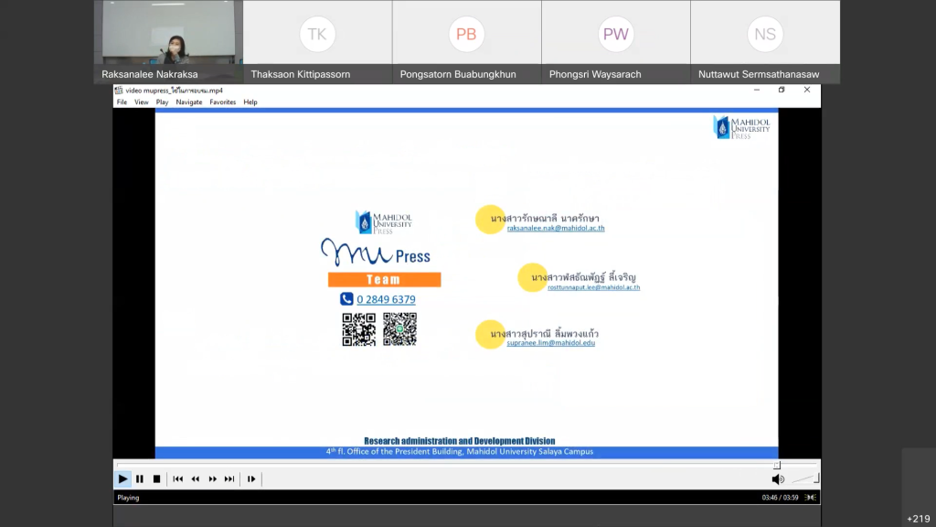This screenshot has height=527, width=936.
Task: Open the Help menu
Action: (x=250, y=102)
